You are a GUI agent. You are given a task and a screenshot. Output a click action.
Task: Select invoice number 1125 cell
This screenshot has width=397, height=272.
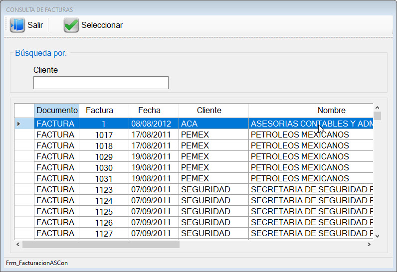click(x=104, y=211)
